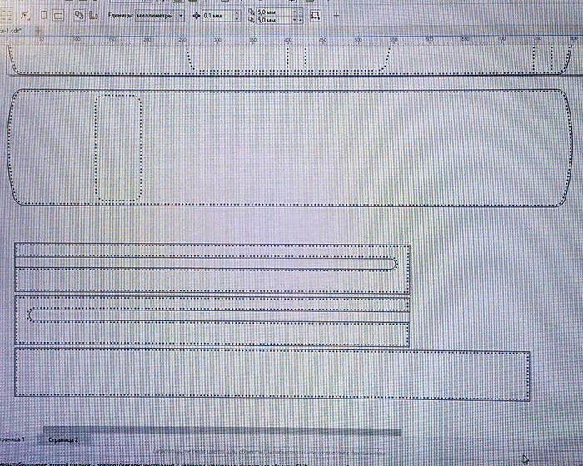The image size is (583, 466).
Task: Click the lower duplicate distance 5,0 мм field
Action: (x=274, y=21)
